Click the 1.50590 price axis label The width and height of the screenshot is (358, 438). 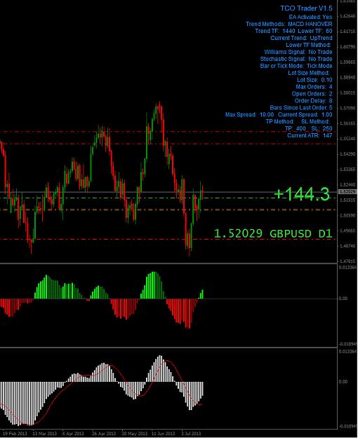tap(347, 215)
